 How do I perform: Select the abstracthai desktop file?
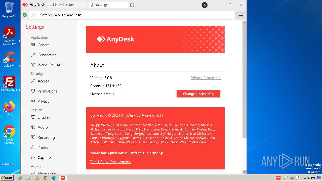pos(9,160)
